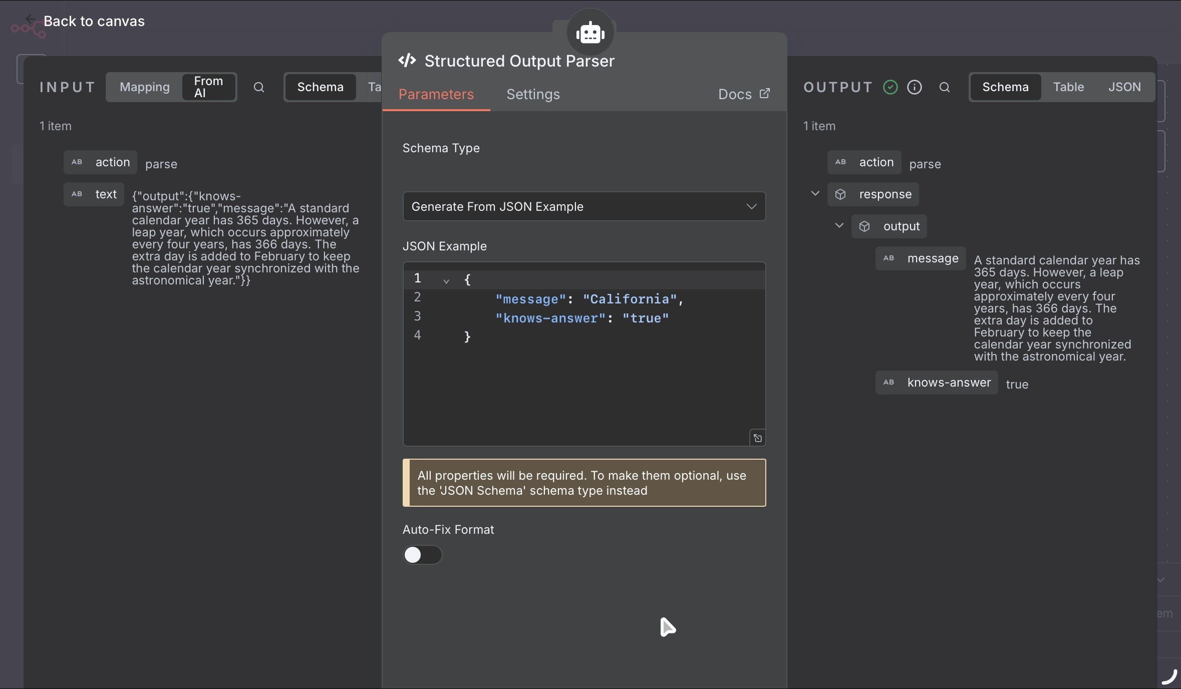The width and height of the screenshot is (1181, 689).
Task: Click the Docs external link icon
Action: 764,94
